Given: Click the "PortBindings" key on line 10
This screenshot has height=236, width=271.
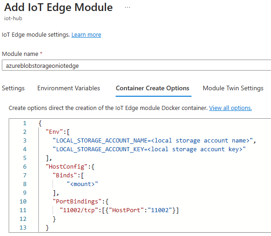Looking at the screenshot, I should [x=77, y=202].
